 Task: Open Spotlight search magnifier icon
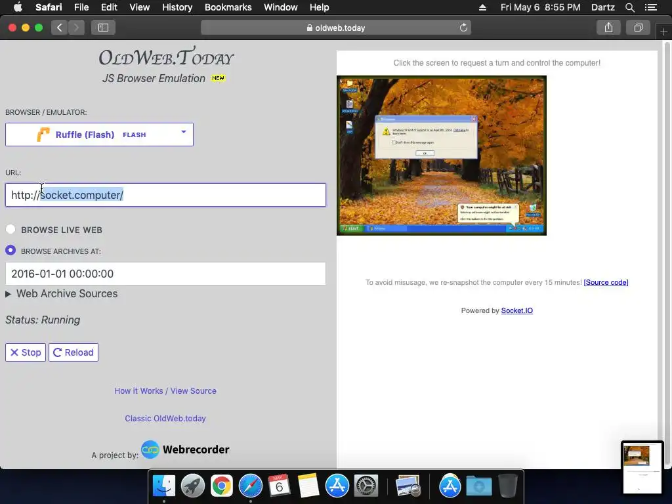(629, 7)
